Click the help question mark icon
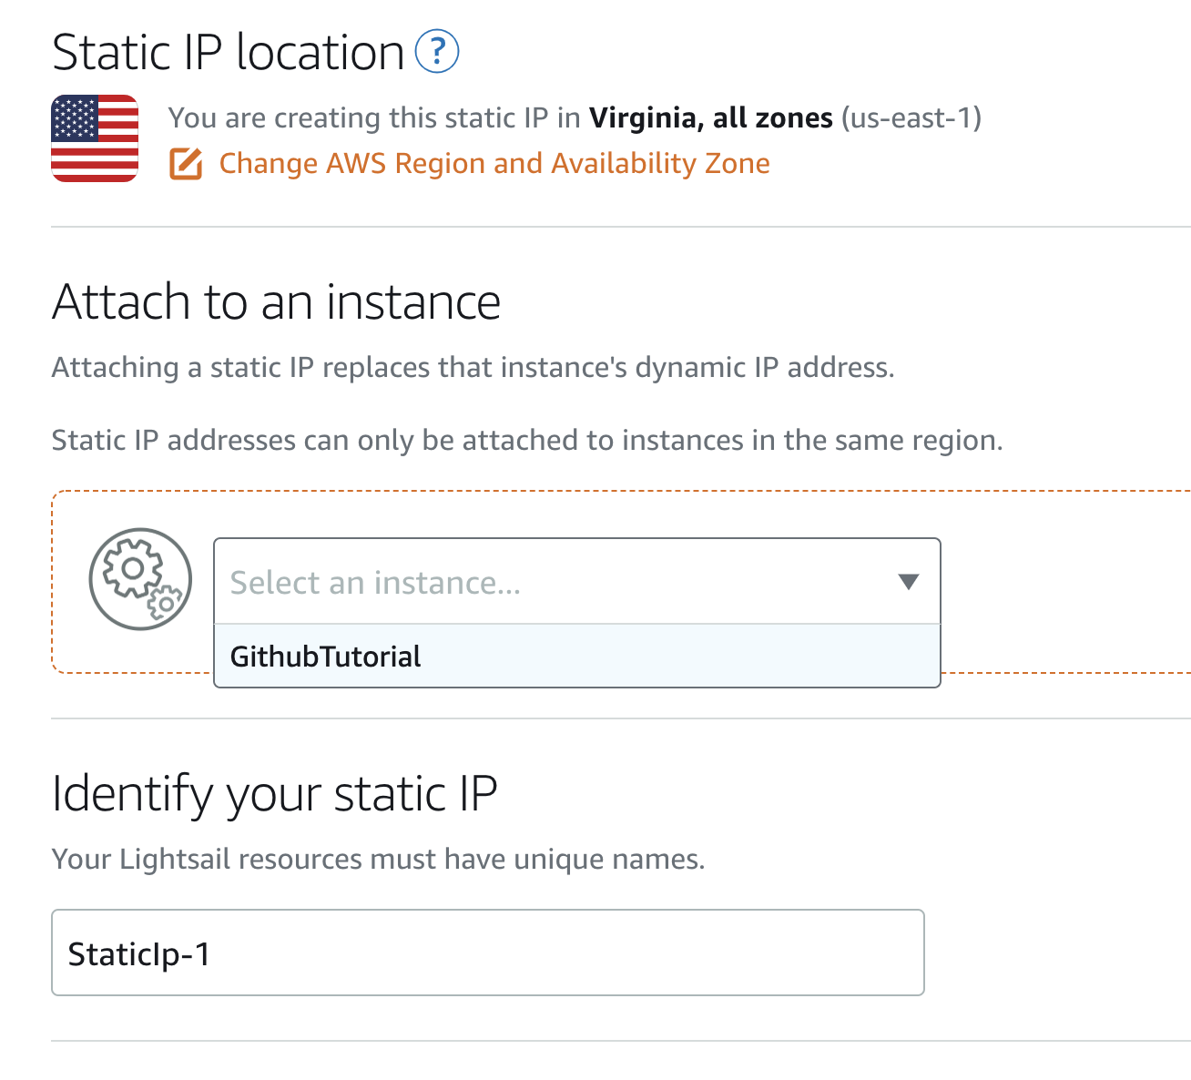The width and height of the screenshot is (1191, 1080). [x=437, y=52]
